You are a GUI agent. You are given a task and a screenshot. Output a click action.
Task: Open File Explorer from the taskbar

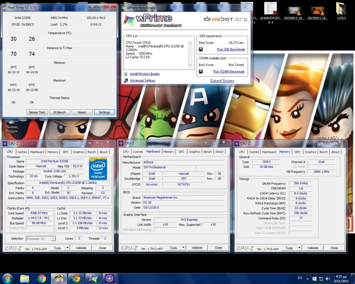25,278
